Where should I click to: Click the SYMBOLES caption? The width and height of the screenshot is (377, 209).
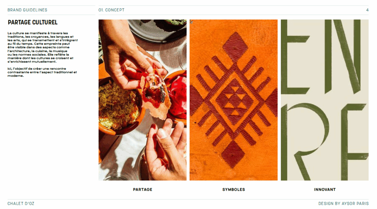pos(233,189)
